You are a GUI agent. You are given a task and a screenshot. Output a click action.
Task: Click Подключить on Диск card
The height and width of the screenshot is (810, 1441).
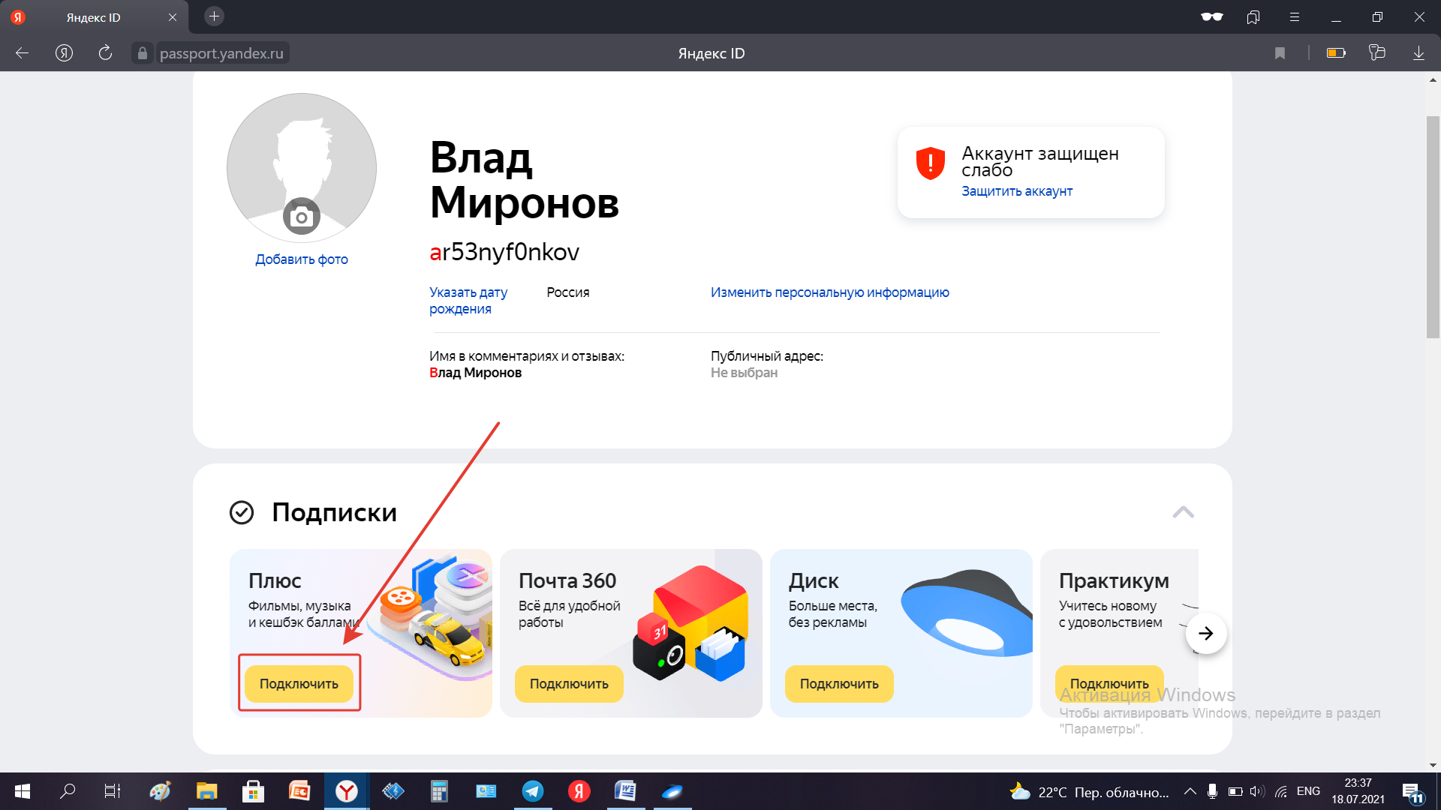839,684
